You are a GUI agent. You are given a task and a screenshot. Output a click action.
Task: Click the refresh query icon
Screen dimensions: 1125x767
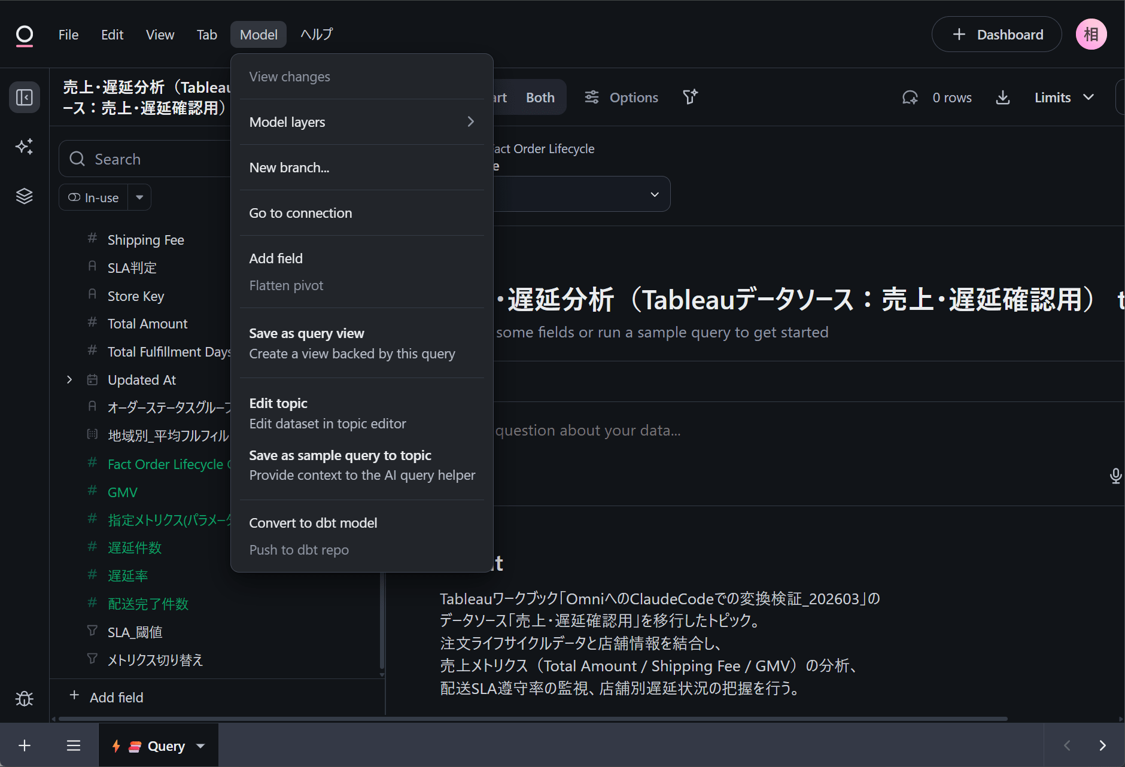tap(910, 98)
